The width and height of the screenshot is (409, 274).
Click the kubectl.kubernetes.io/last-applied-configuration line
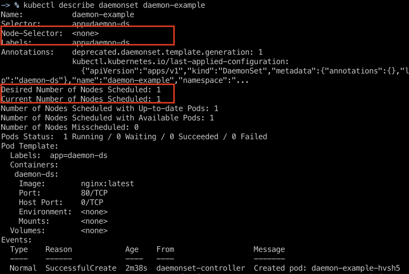click(180, 62)
